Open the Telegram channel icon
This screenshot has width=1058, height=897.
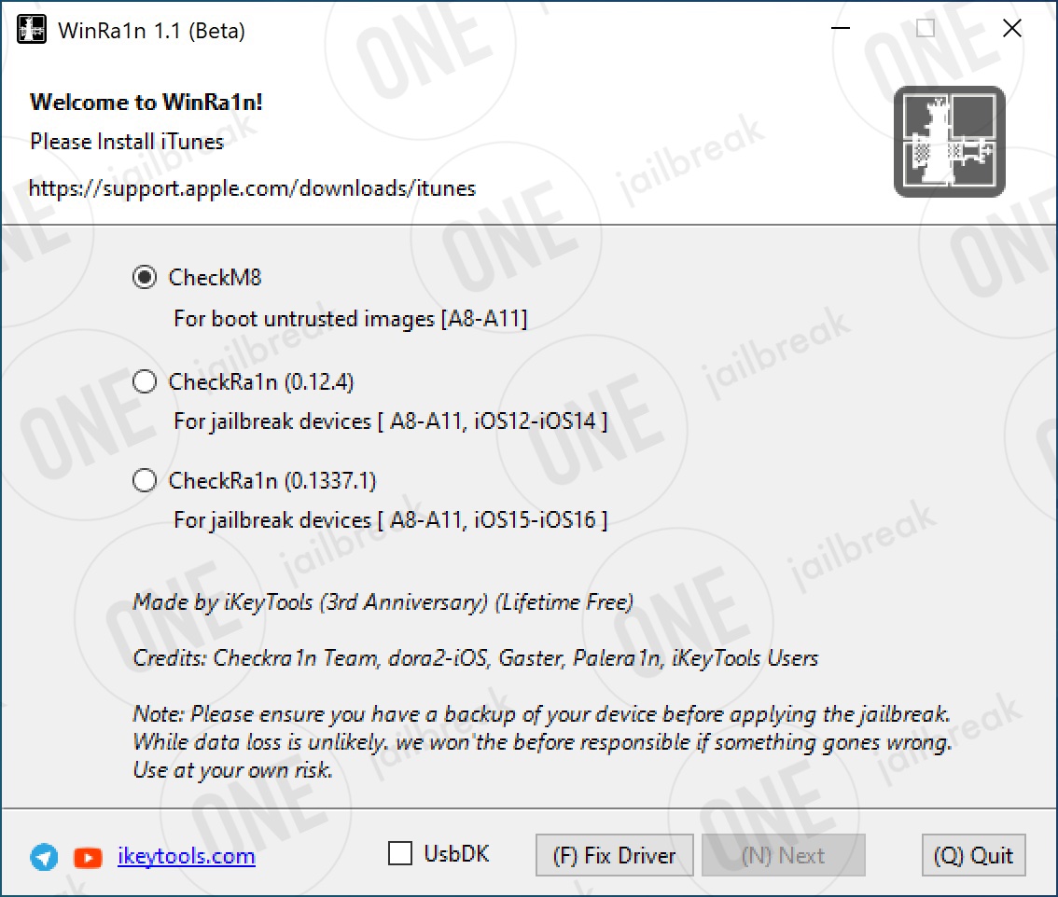45,857
